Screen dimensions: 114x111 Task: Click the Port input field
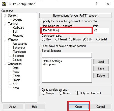(x=101, y=30)
